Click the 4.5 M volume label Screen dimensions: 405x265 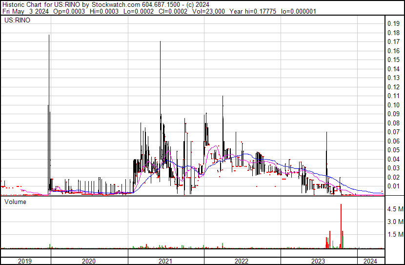click(x=395, y=209)
